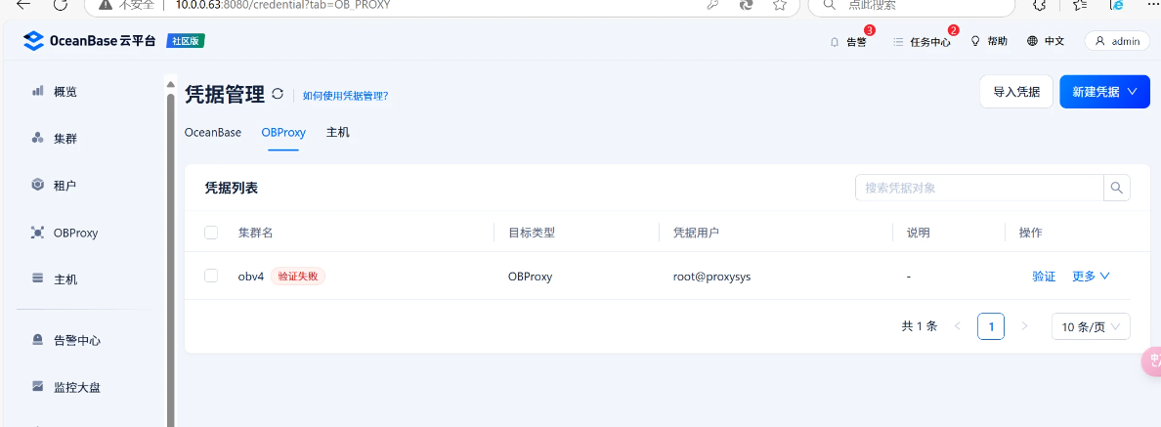Click the refresh icon next to 凭据管理
Viewport: 1161px width, 427px height.
278,95
